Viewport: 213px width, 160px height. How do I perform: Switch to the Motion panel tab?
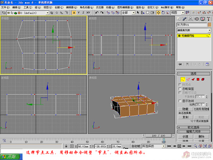coord(197,19)
